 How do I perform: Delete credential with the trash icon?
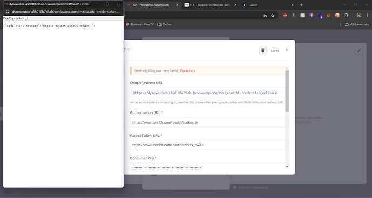[x=263, y=50]
